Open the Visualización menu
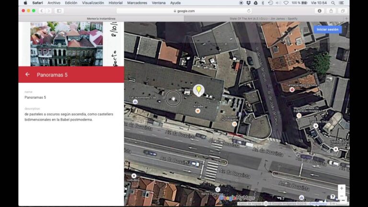The image size is (368, 207). click(93, 3)
